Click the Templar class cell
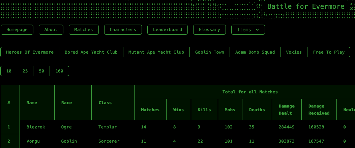Image resolution: width=355 pixels, height=148 pixels. tap(108, 127)
